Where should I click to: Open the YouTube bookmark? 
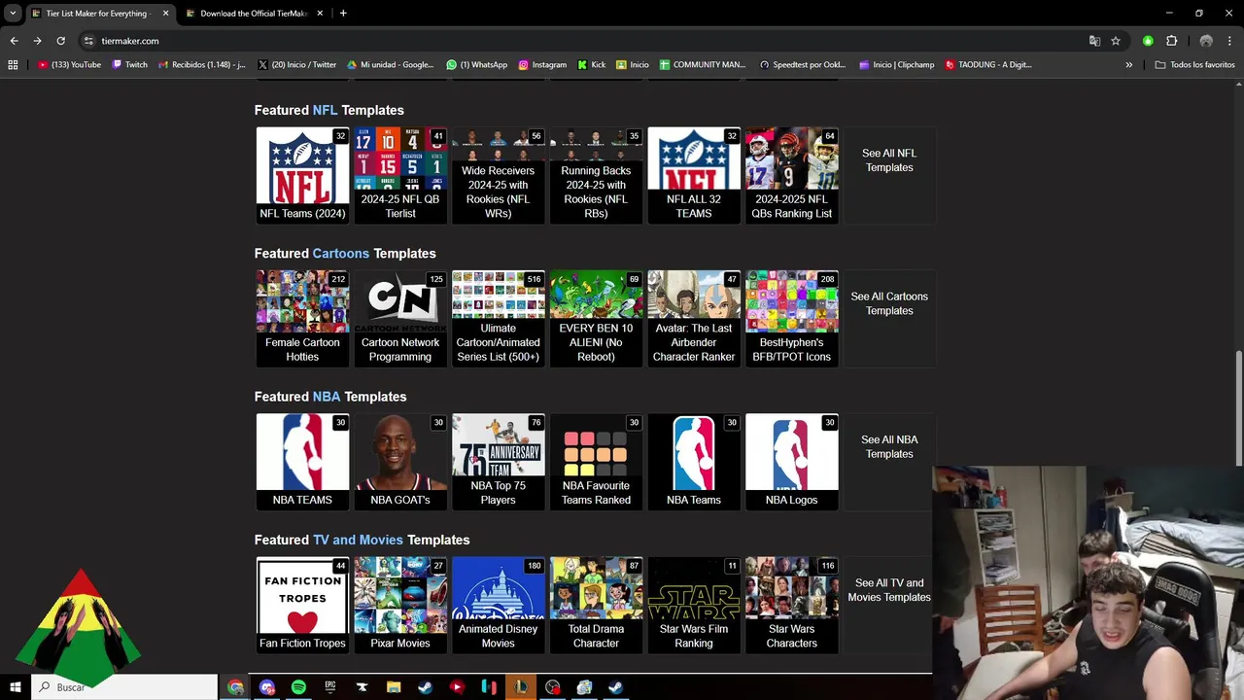69,64
